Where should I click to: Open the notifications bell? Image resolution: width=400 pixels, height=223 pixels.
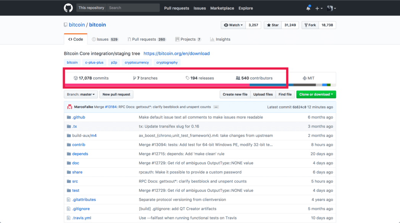308,8
